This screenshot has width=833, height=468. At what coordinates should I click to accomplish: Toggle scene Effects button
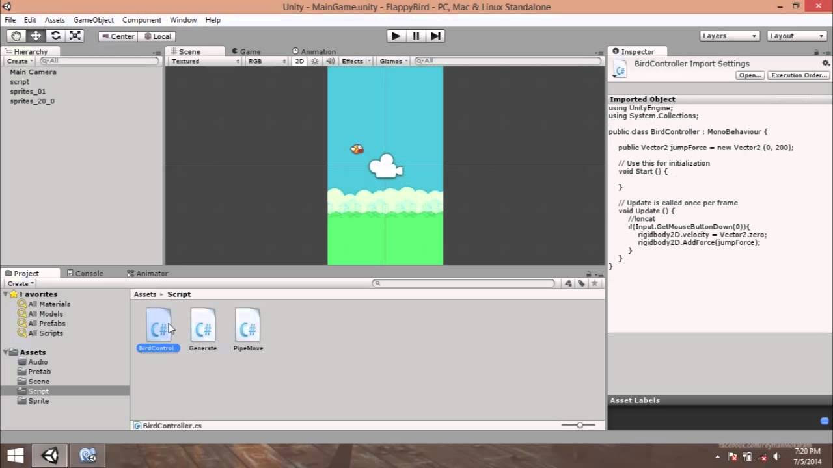352,61
